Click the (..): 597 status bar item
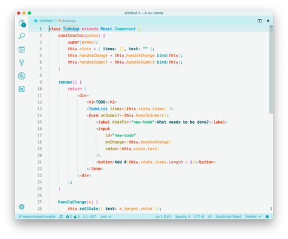This screenshot has height=239, width=288. coord(89,217)
